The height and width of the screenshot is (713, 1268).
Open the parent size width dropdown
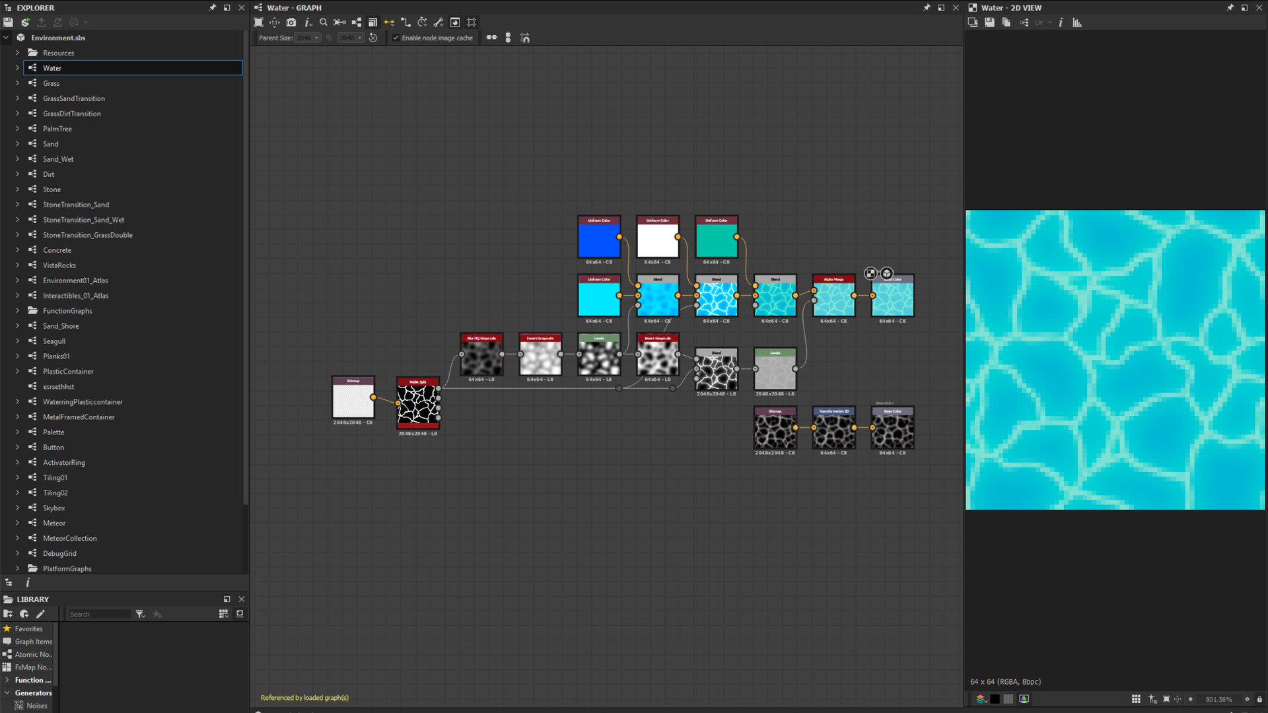tap(308, 38)
